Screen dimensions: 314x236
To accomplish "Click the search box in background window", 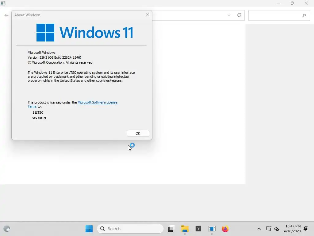I will tap(279, 15).
